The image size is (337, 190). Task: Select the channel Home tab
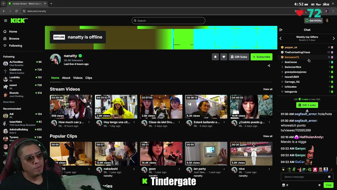tap(55, 78)
